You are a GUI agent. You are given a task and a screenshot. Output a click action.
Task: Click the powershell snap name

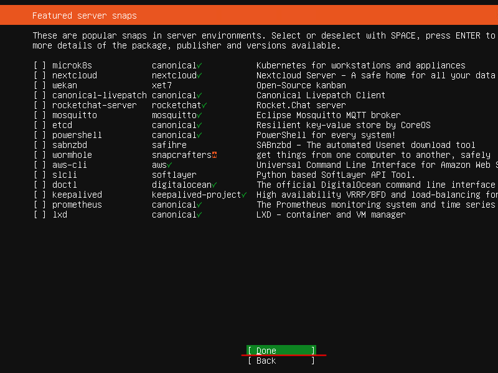click(x=77, y=135)
